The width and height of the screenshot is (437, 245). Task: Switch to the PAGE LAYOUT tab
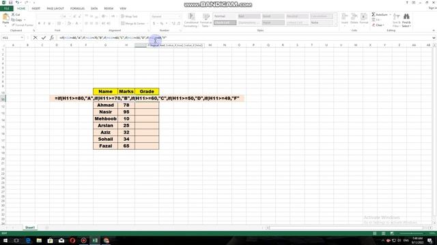[55, 8]
